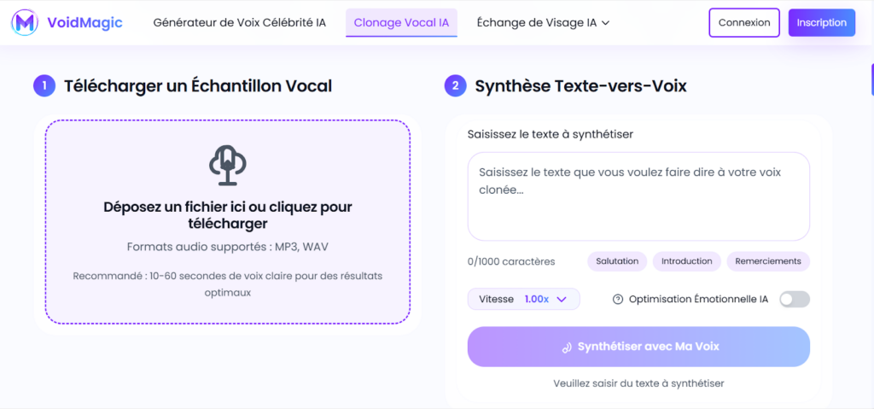The height and width of the screenshot is (409, 874).
Task: Click the help icon beside Optimisation Émotionnelle
Action: click(618, 299)
